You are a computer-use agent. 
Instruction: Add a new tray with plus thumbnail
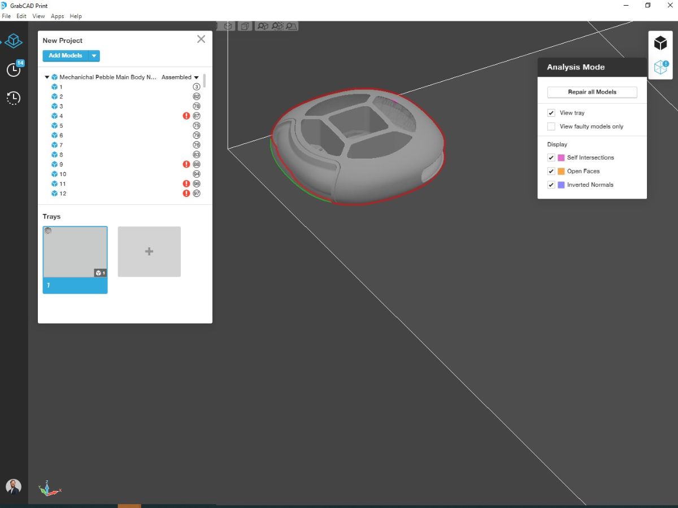[149, 252]
